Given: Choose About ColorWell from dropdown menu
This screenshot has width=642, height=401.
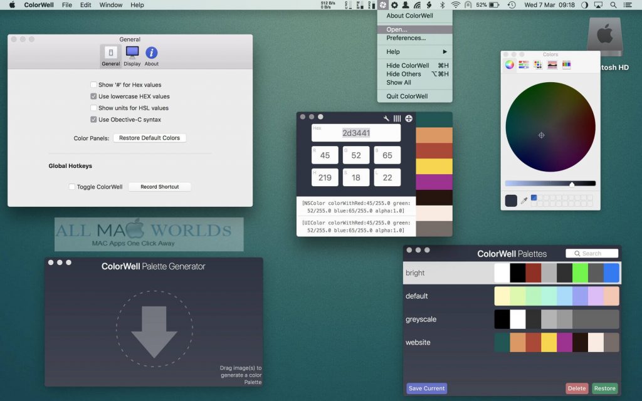Looking at the screenshot, I should [415, 16].
